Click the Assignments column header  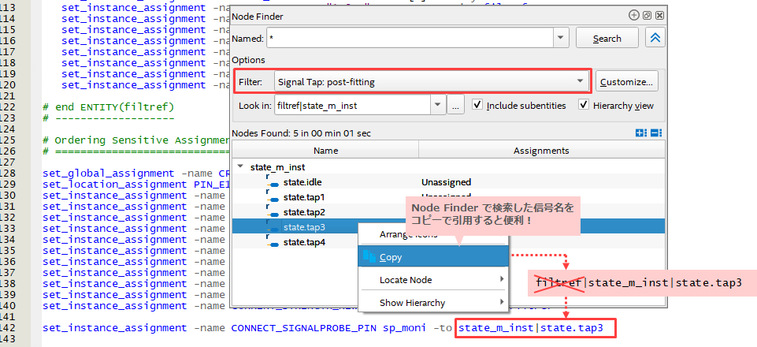[541, 151]
